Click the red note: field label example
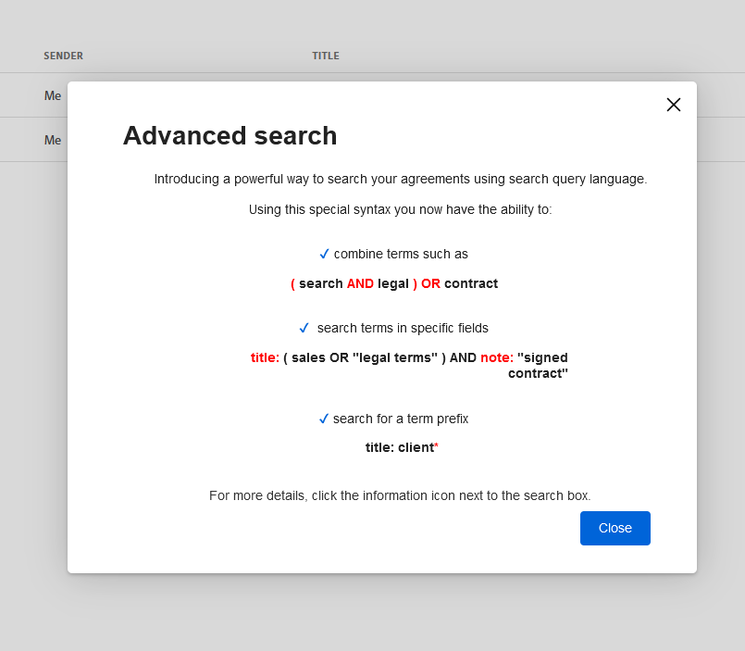 pos(497,357)
